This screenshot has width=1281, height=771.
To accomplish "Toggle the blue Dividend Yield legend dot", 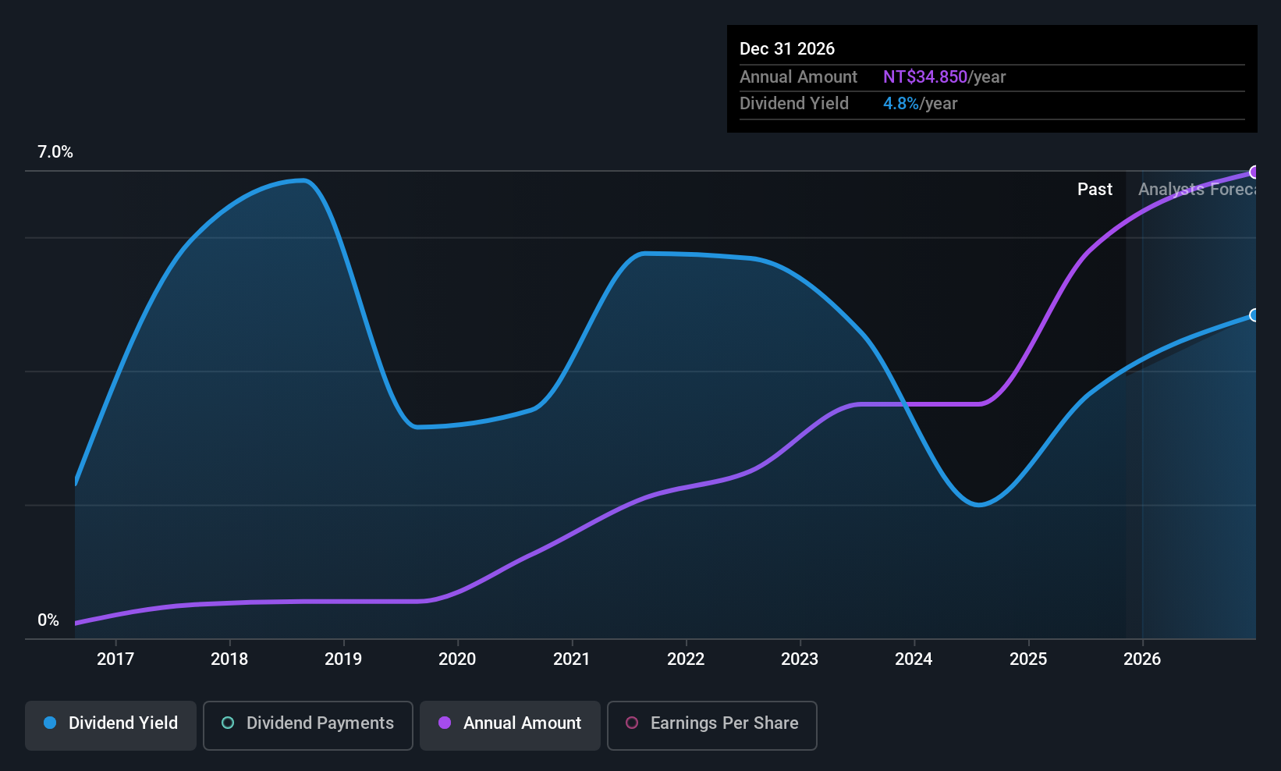I will (49, 723).
